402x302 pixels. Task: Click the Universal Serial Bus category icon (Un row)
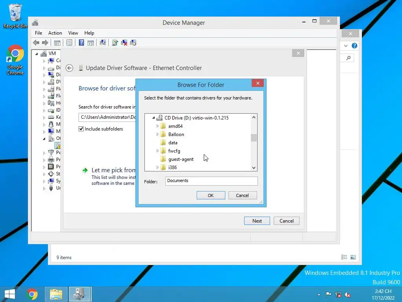51,188
